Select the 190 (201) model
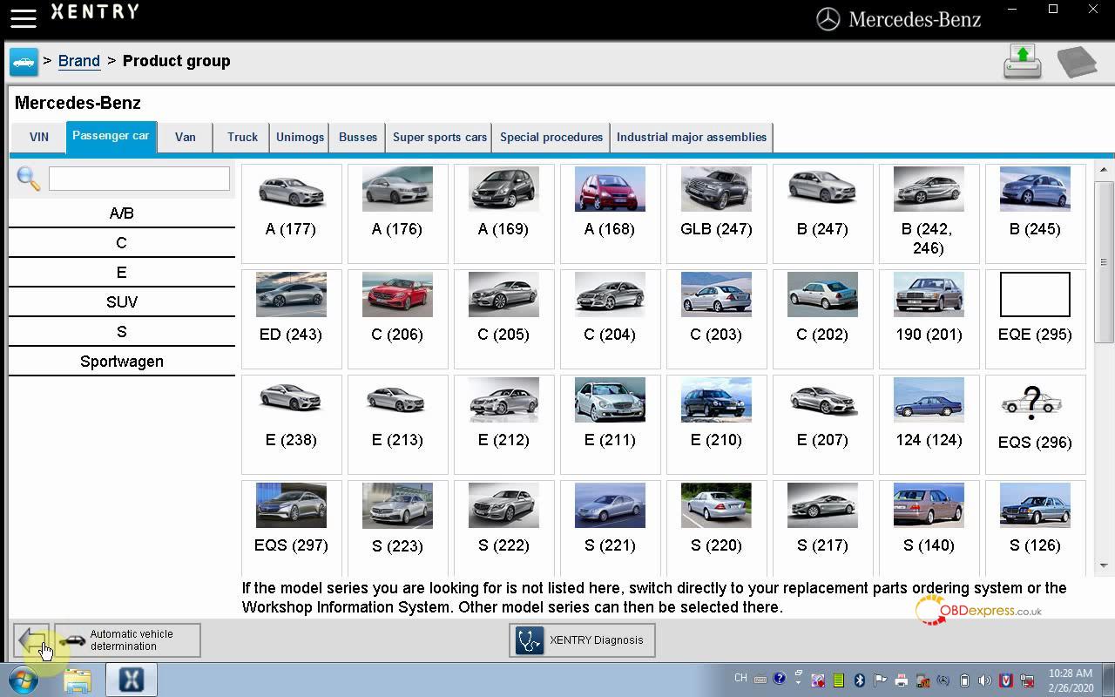This screenshot has height=697, width=1115. click(929, 319)
